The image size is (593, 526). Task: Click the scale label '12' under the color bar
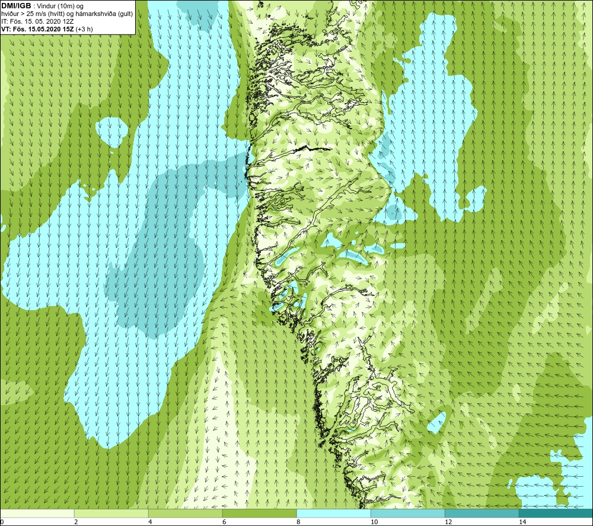click(448, 522)
